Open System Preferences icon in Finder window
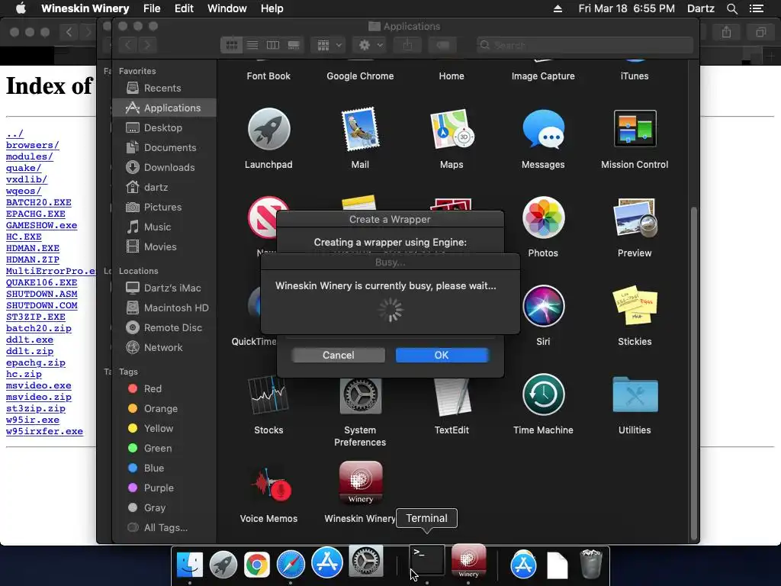Image resolution: width=781 pixels, height=586 pixels. click(x=360, y=396)
